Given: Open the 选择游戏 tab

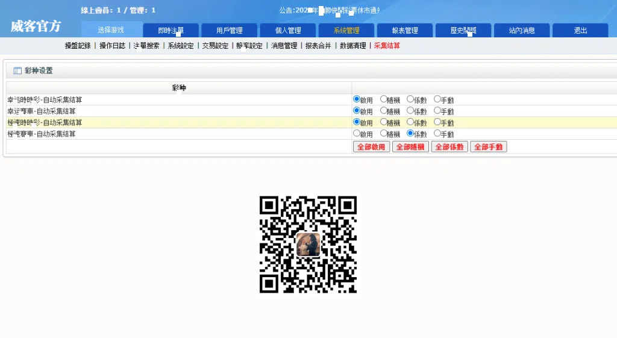Looking at the screenshot, I should click(111, 30).
